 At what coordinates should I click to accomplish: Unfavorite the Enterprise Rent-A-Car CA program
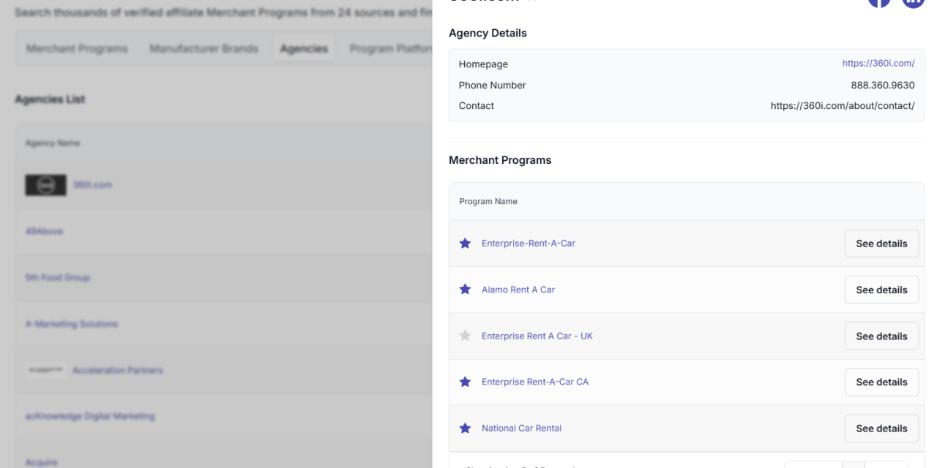tap(465, 382)
